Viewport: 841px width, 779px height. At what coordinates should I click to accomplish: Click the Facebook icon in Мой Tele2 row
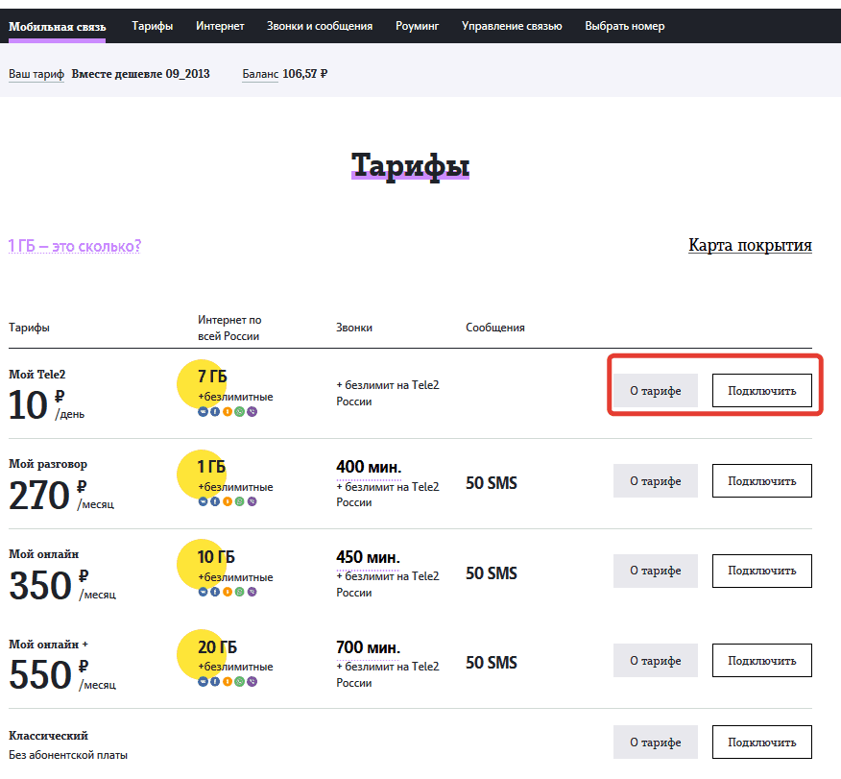[215, 411]
